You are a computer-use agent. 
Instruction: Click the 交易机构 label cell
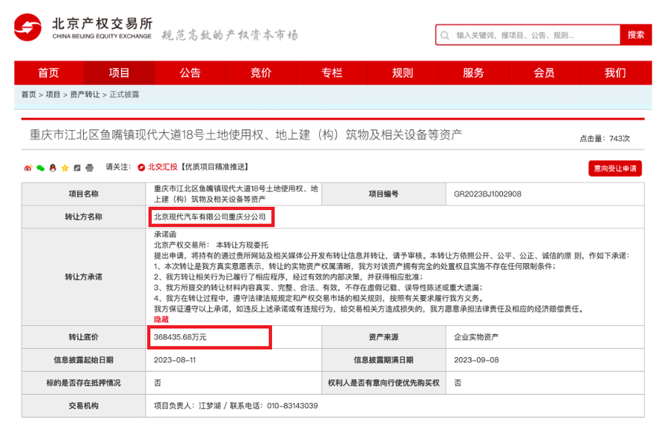tap(84, 406)
